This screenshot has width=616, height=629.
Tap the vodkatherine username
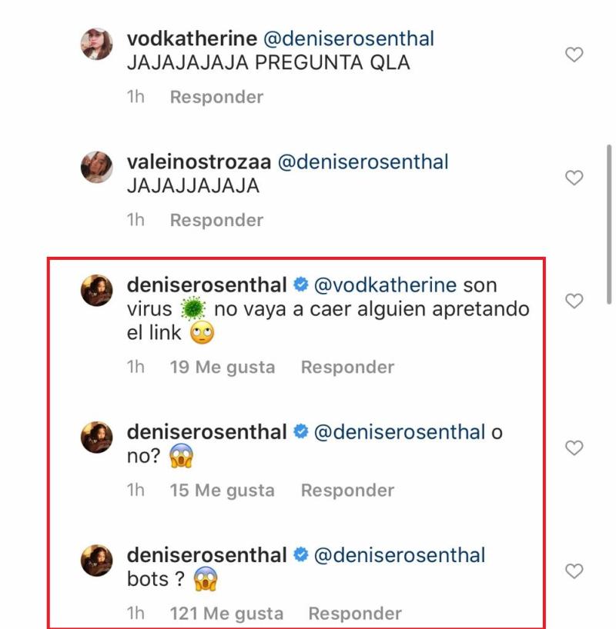coord(192,39)
